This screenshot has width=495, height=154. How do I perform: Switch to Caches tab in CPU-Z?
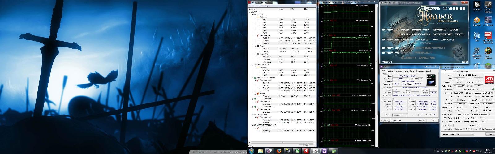(x=390, y=71)
